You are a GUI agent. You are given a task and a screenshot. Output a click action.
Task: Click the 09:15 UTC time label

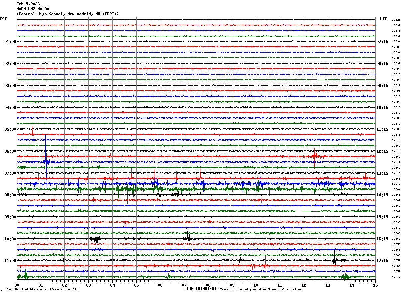(x=382, y=86)
